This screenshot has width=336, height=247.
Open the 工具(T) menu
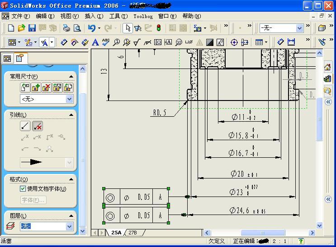click(x=118, y=16)
